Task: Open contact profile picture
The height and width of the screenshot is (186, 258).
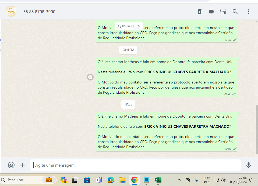Action: 11,12
